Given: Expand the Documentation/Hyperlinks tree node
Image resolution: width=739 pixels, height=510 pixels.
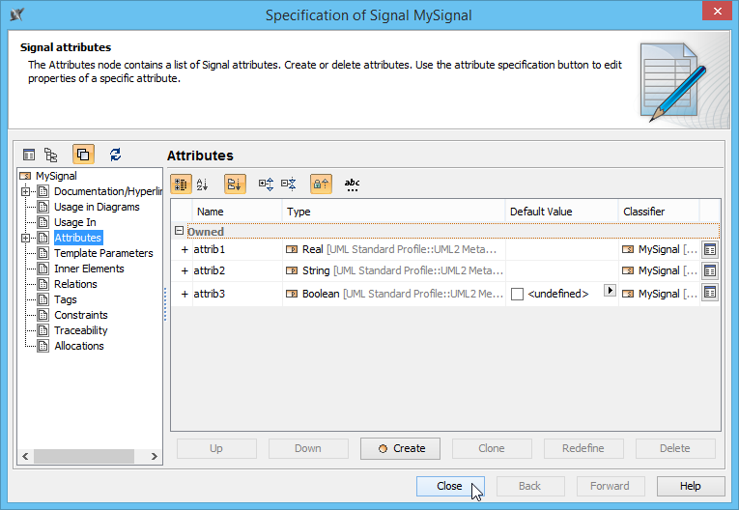Looking at the screenshot, I should 25,191.
